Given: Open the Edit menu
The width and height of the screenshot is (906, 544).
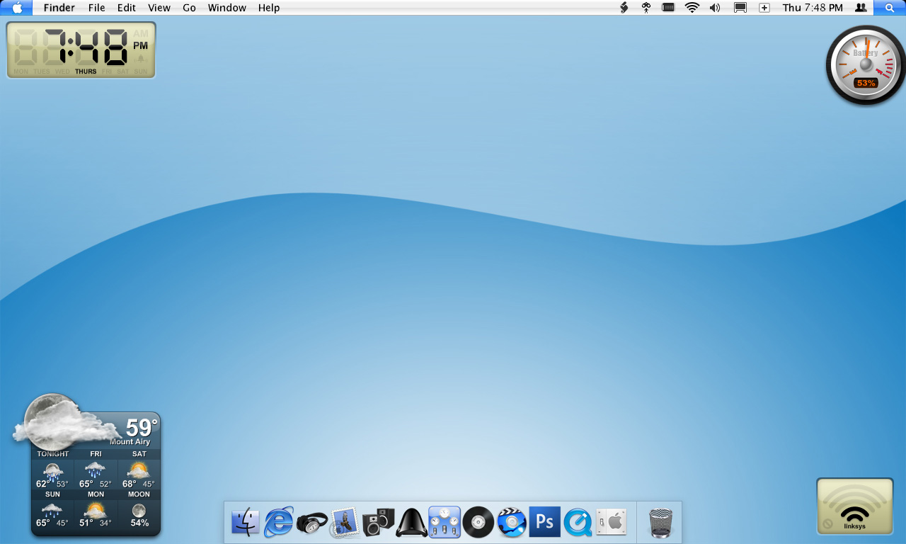Looking at the screenshot, I should coord(127,8).
